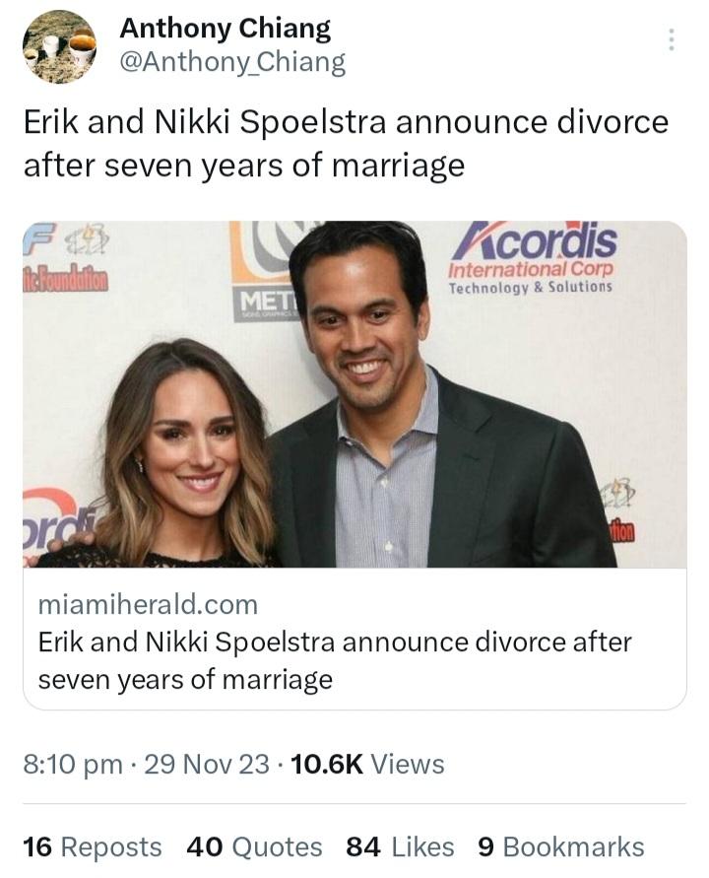Click the @Anthony_Chiang handle
The image size is (709, 878).
[x=232, y=62]
